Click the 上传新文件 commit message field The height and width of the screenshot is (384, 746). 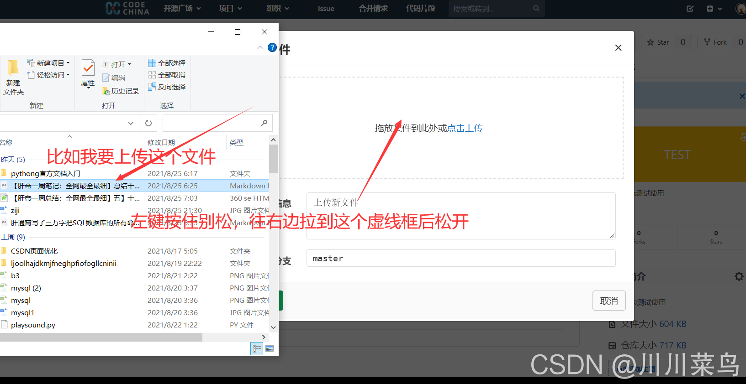point(461,216)
